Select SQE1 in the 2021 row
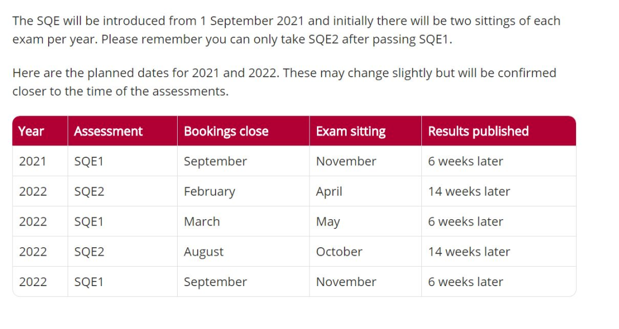 pyautogui.click(x=89, y=161)
